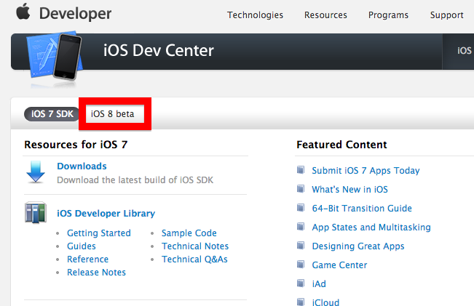Open the Technical Notes link
The height and width of the screenshot is (306, 474).
coord(195,246)
